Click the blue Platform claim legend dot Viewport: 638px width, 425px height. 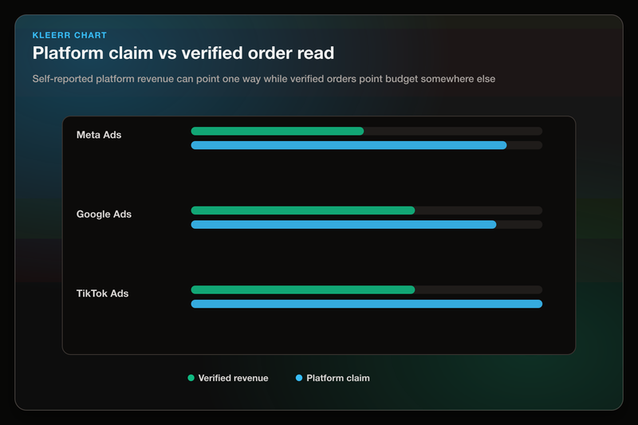click(299, 378)
